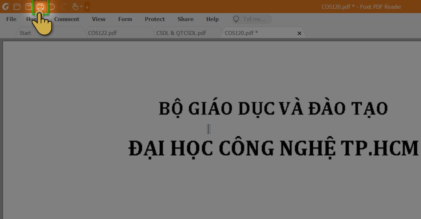This screenshot has width=421, height=219.
Task: Save the document with the floppy icon
Action: 28,7
